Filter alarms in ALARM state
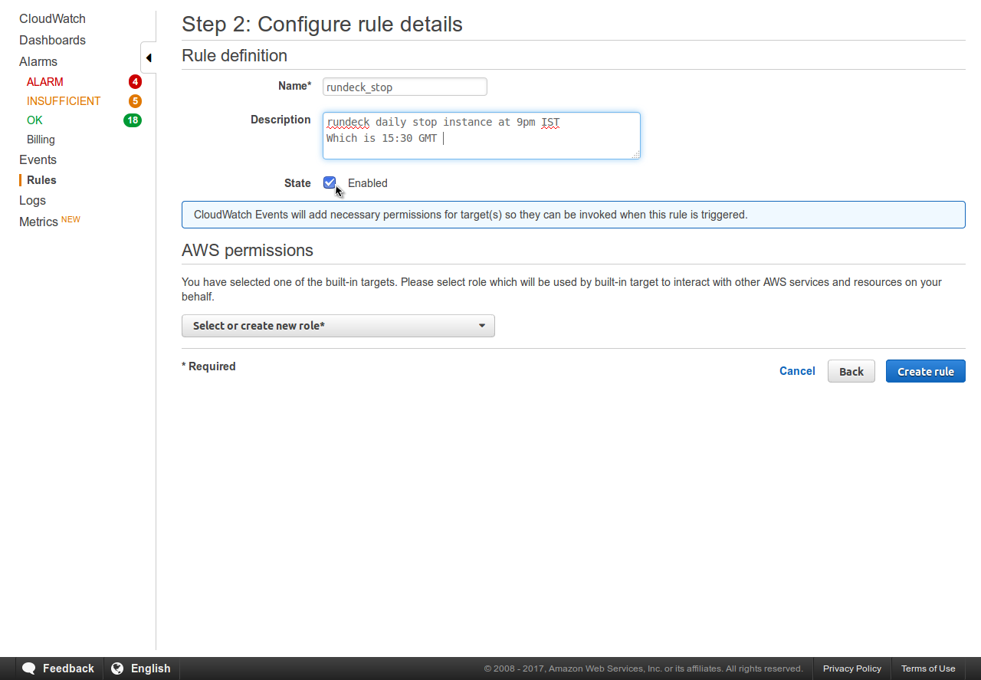This screenshot has width=981, height=680. 45,82
